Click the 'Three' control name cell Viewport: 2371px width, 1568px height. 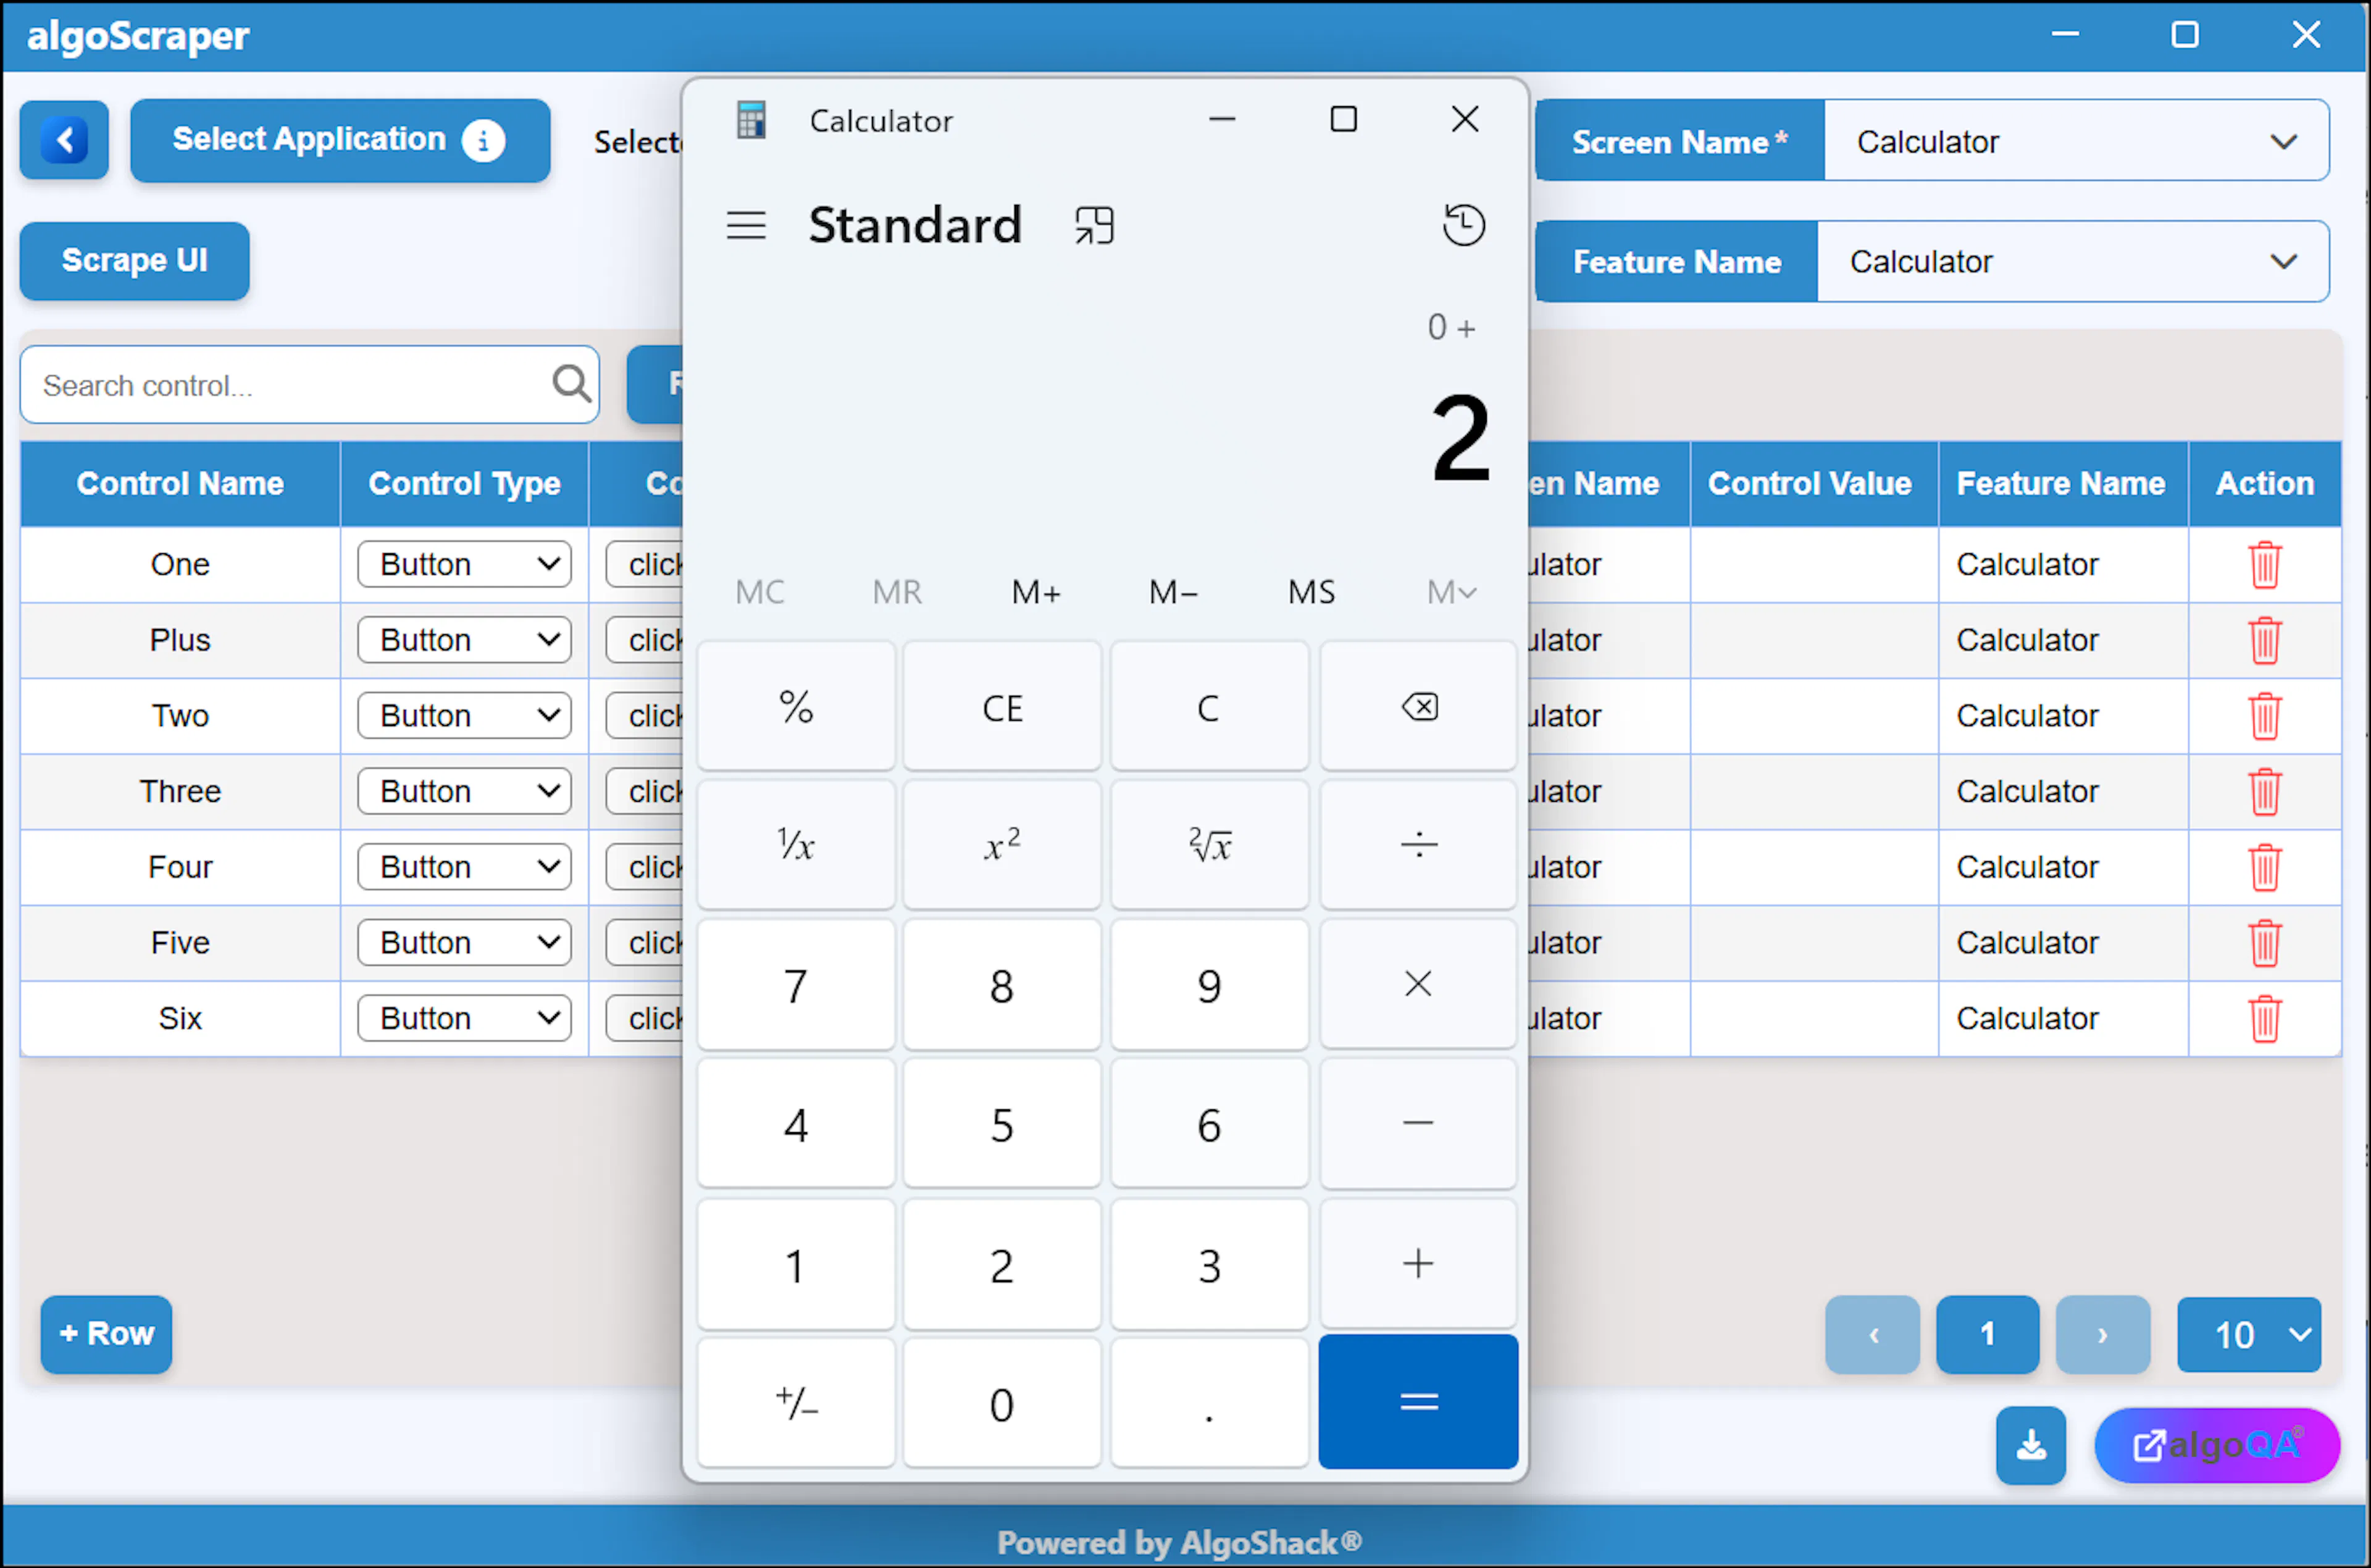click(180, 792)
